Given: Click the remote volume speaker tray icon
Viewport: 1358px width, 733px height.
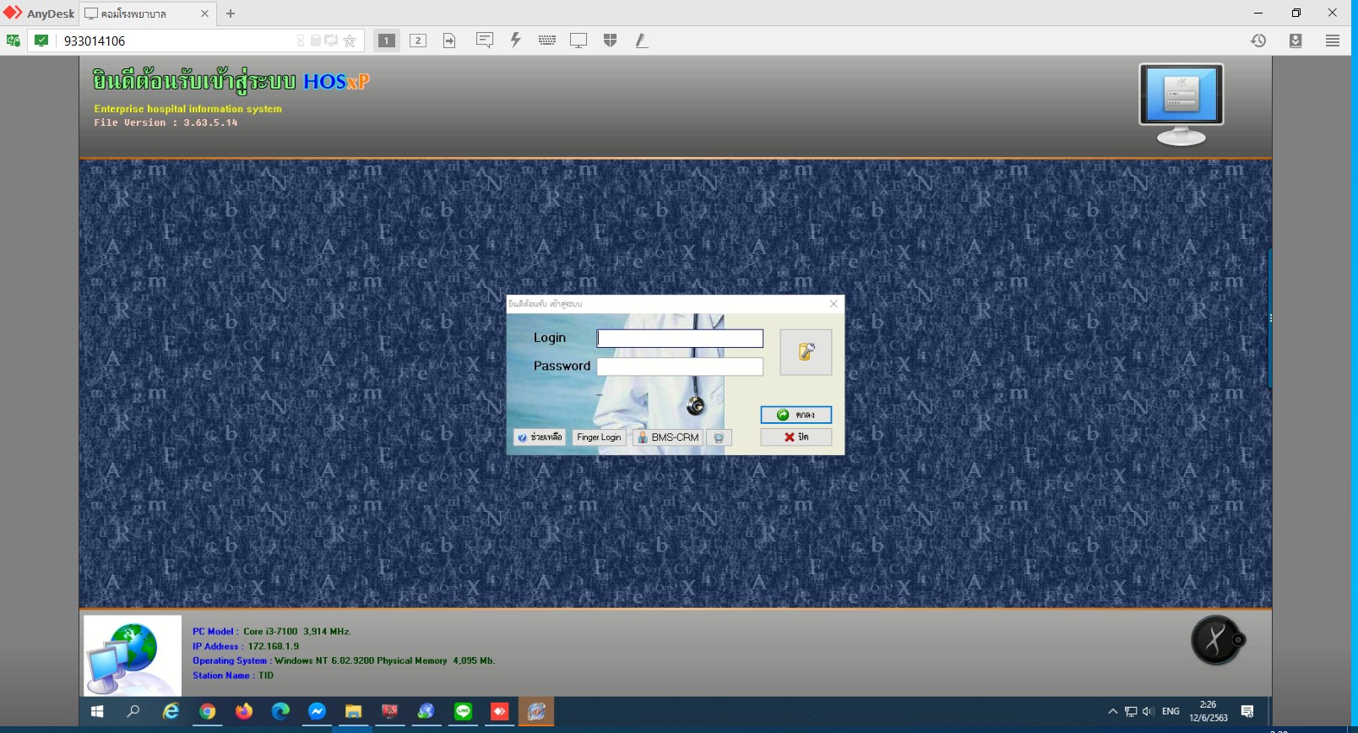Looking at the screenshot, I should click(1148, 712).
